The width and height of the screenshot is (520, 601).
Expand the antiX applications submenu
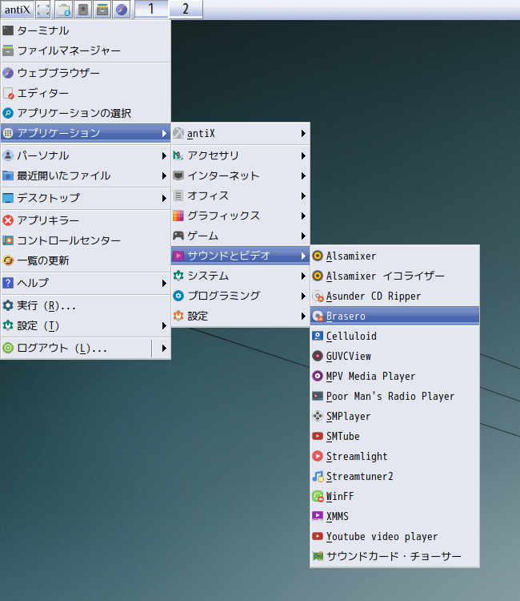240,133
